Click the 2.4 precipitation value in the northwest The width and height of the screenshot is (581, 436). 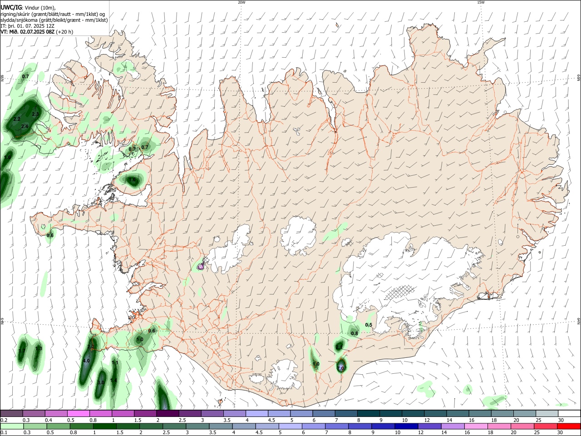click(x=25, y=126)
